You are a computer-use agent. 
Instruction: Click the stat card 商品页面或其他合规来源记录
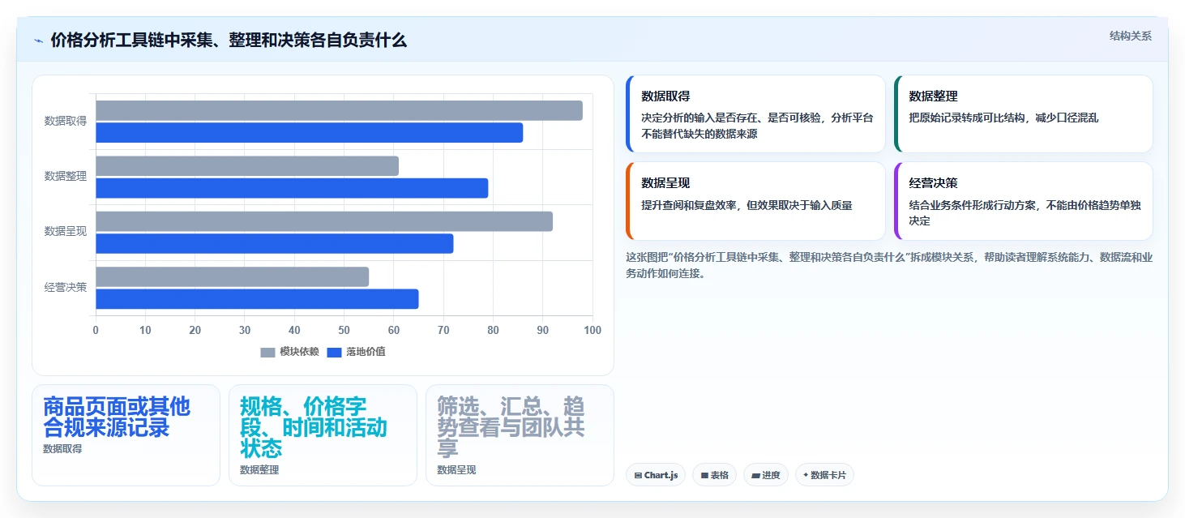pos(126,435)
